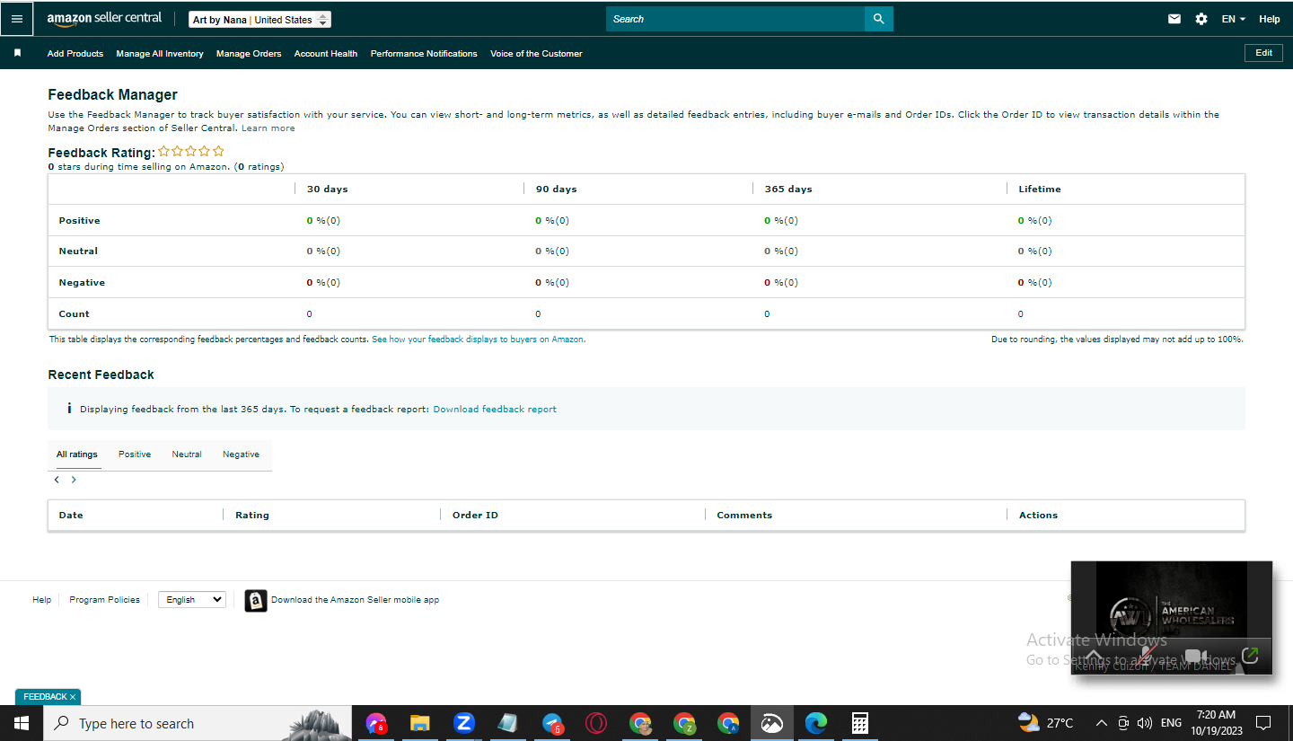Close the FEEDBACK button with its X
1293x741 pixels.
click(73, 697)
